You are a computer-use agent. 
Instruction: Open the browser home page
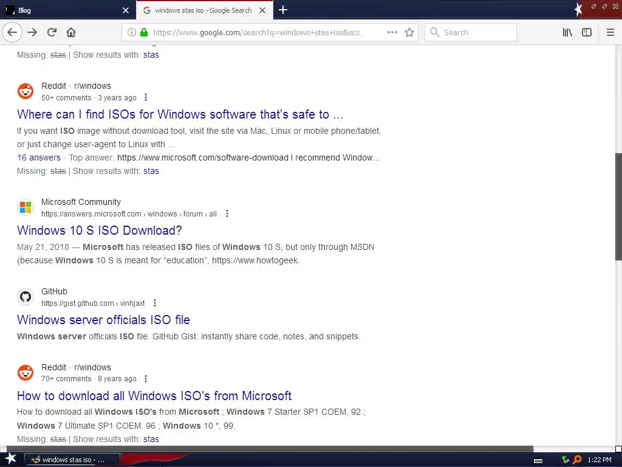(x=71, y=33)
